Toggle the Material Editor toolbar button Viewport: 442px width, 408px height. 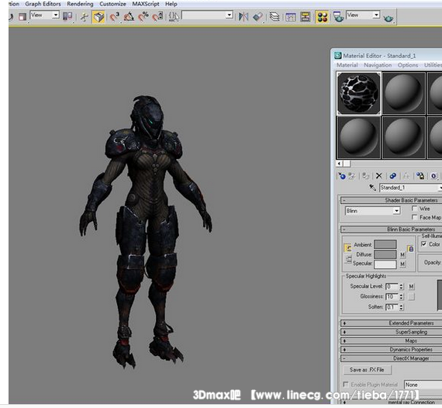(x=322, y=17)
